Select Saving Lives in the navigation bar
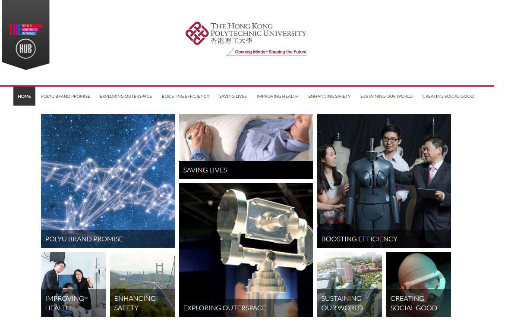511x328 pixels. point(233,96)
